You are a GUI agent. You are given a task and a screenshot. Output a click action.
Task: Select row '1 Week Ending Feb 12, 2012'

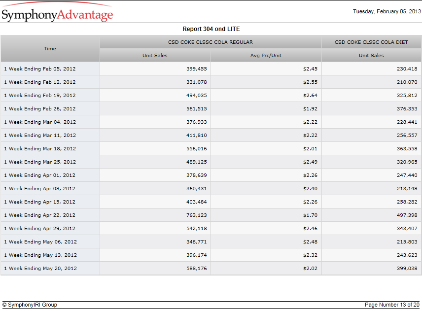click(x=211, y=82)
